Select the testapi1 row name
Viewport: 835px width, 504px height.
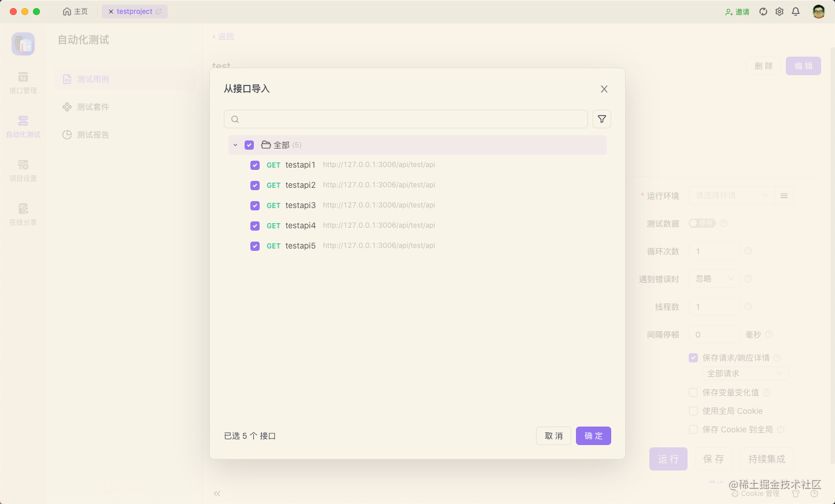point(300,165)
